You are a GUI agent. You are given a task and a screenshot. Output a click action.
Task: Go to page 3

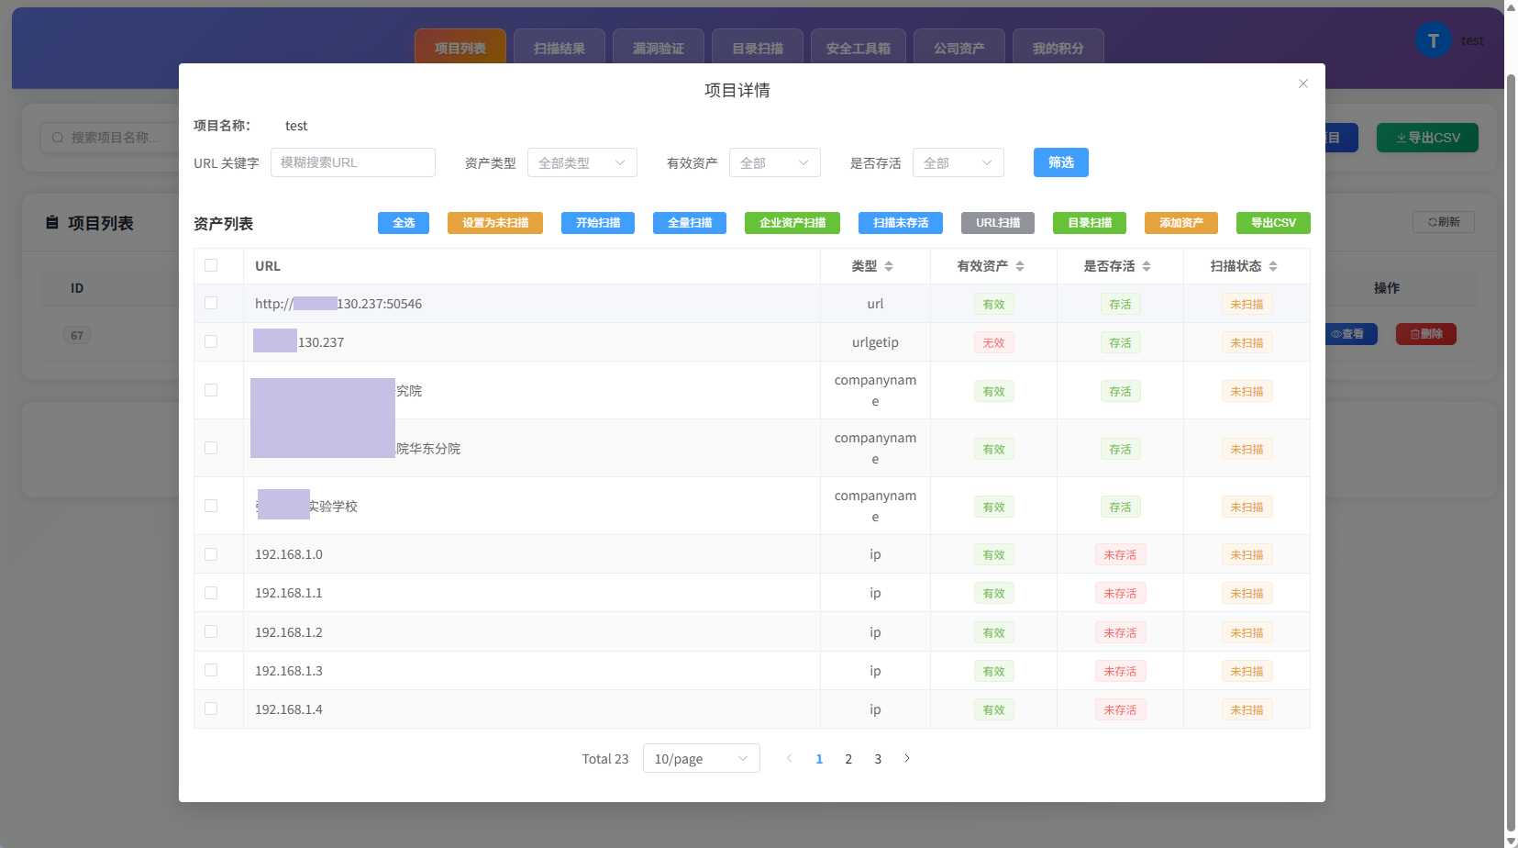click(x=878, y=758)
